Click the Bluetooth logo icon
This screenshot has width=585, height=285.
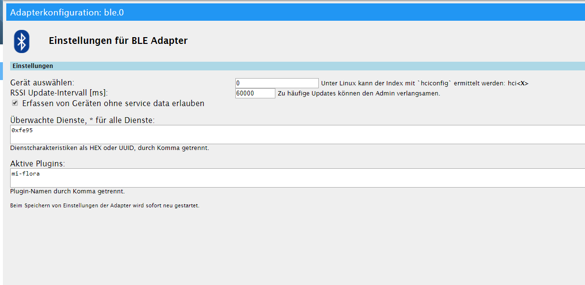pyautogui.click(x=22, y=41)
